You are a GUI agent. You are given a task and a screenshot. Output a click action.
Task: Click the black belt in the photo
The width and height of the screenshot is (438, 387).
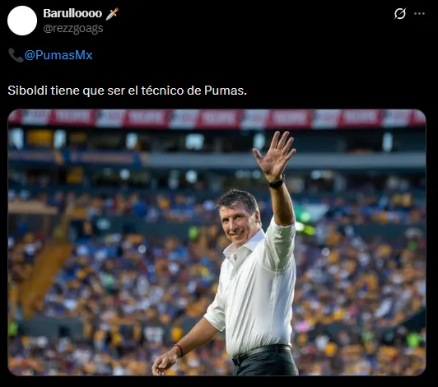point(261,353)
